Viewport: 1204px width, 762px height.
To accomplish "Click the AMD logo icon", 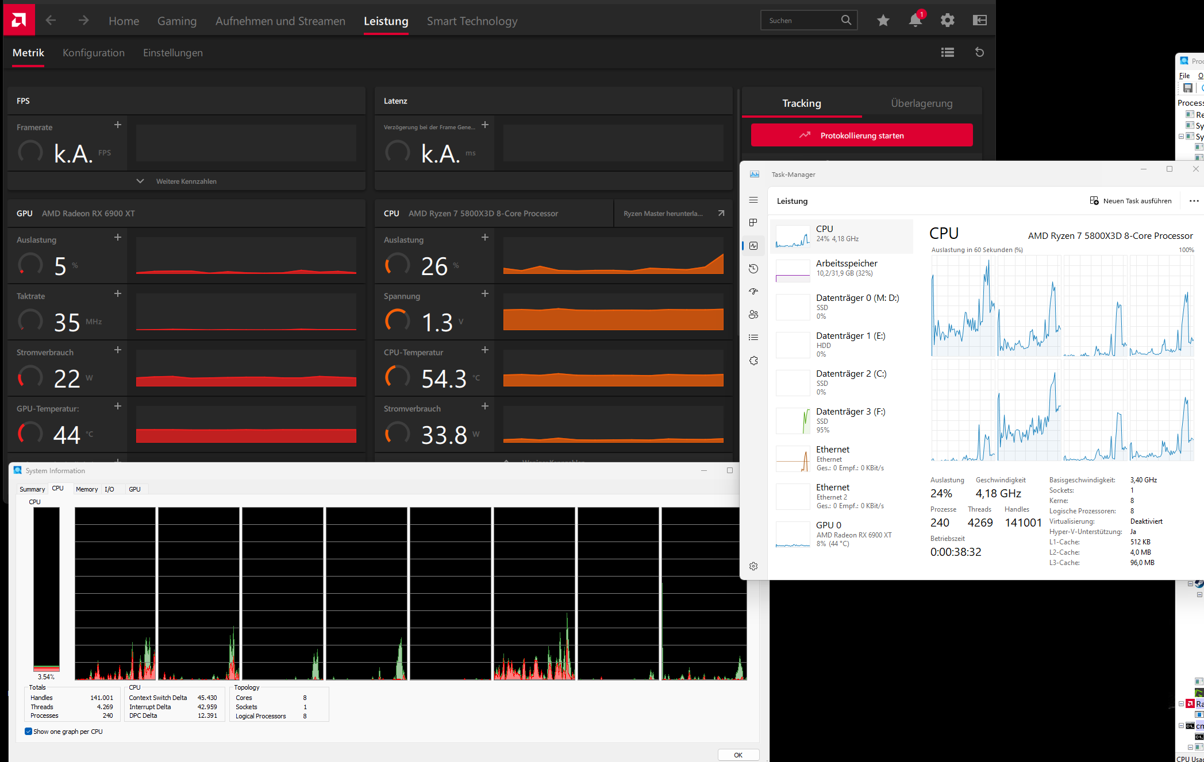I will click(x=19, y=21).
